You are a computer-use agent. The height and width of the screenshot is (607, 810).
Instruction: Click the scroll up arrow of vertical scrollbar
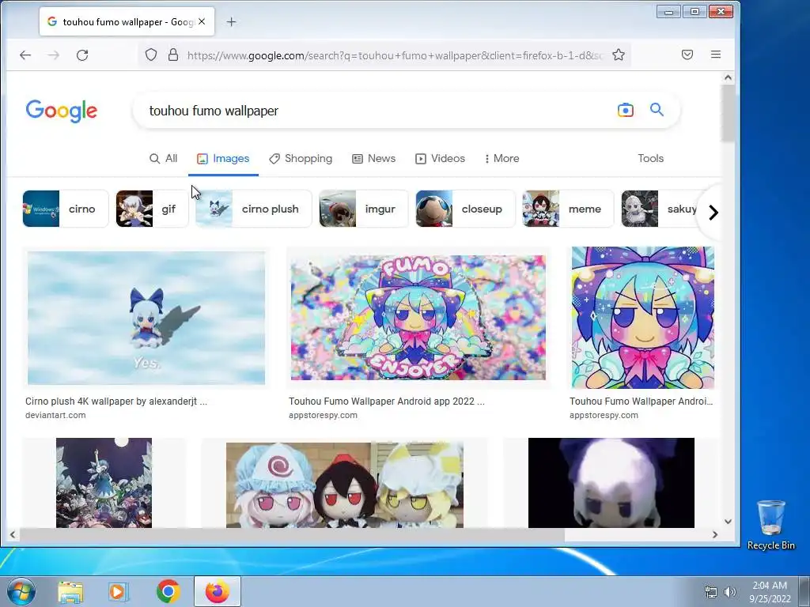pos(728,77)
